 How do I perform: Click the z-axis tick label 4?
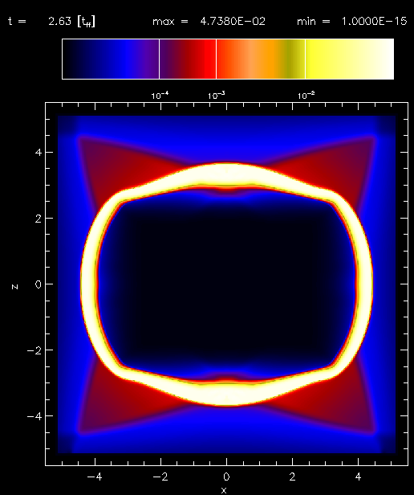pyautogui.click(x=39, y=152)
